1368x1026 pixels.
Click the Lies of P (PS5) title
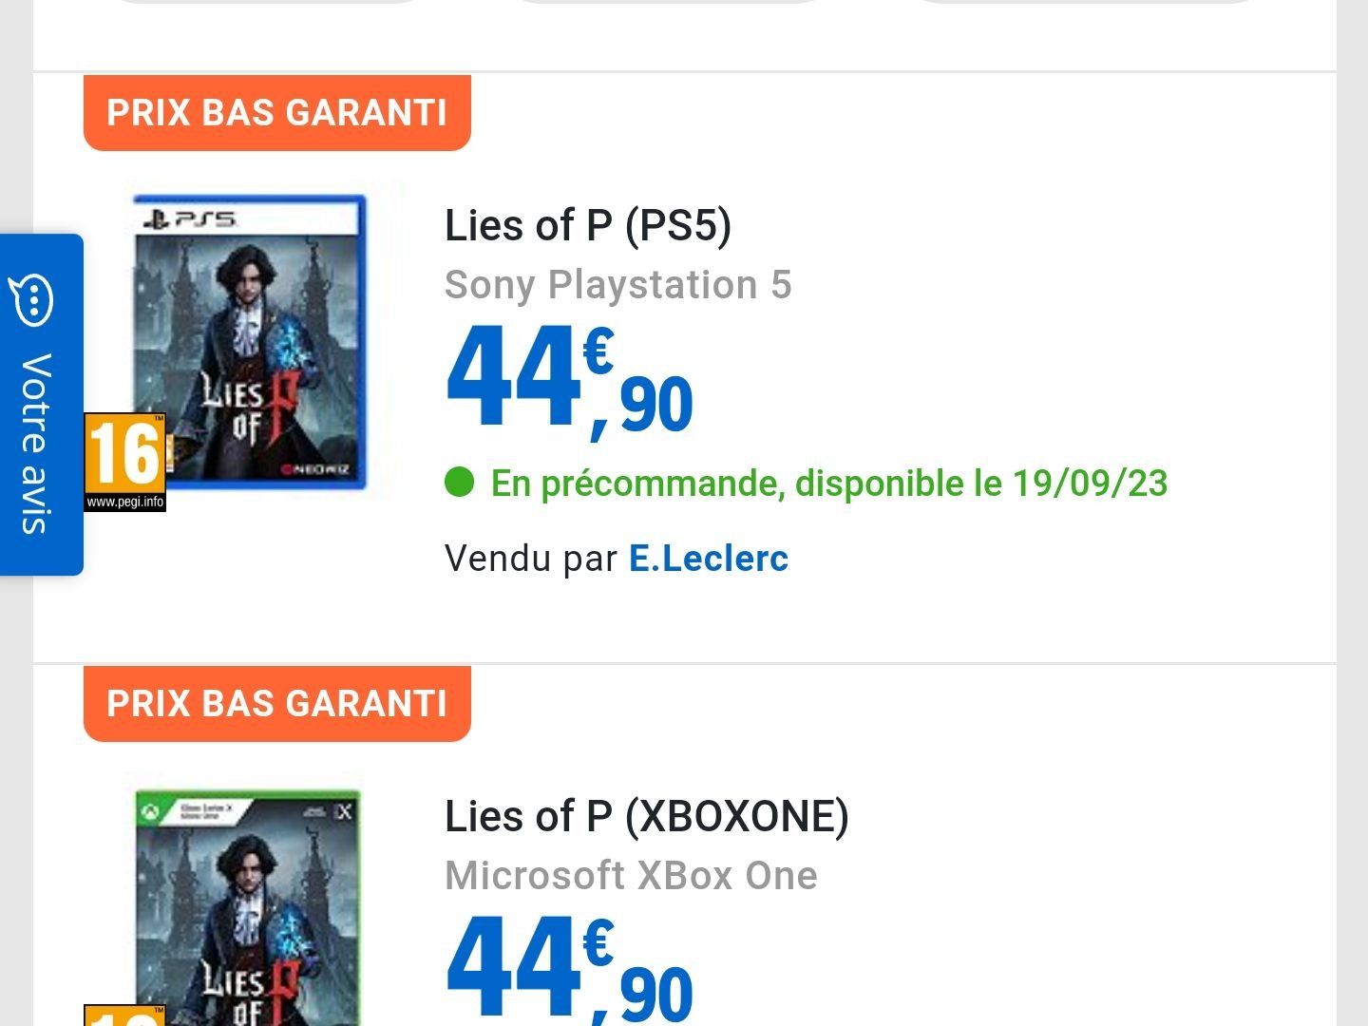tap(588, 226)
